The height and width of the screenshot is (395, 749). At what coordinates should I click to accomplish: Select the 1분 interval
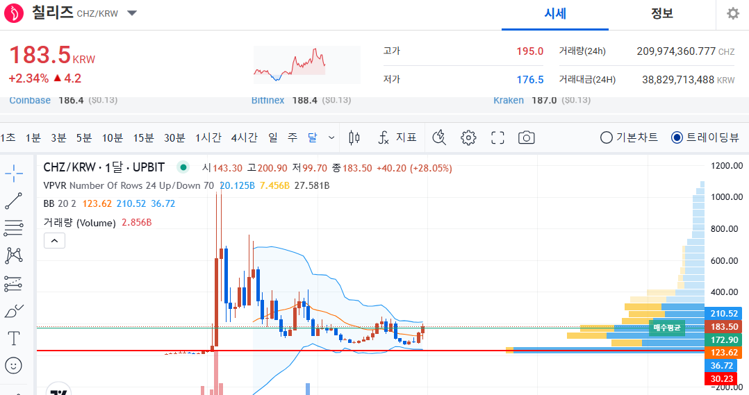33,138
